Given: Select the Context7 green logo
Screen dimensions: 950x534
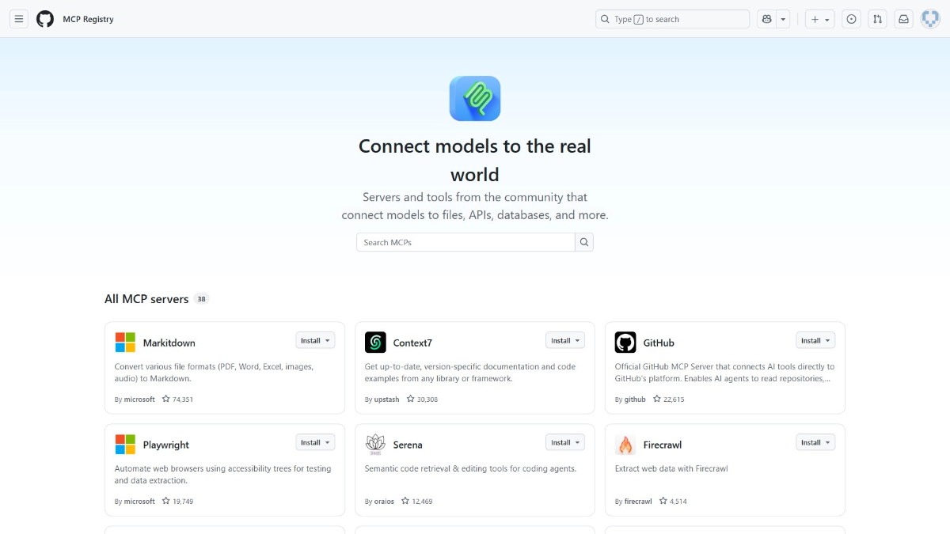Looking at the screenshot, I should [x=374, y=342].
